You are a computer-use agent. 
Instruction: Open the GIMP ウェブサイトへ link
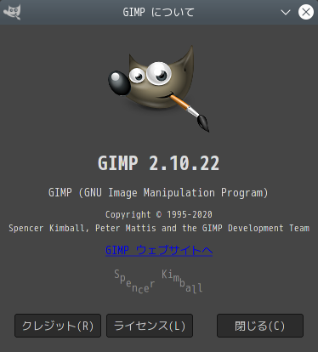click(159, 250)
